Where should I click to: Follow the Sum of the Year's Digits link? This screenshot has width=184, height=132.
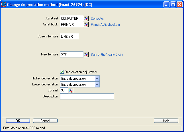point(107,54)
